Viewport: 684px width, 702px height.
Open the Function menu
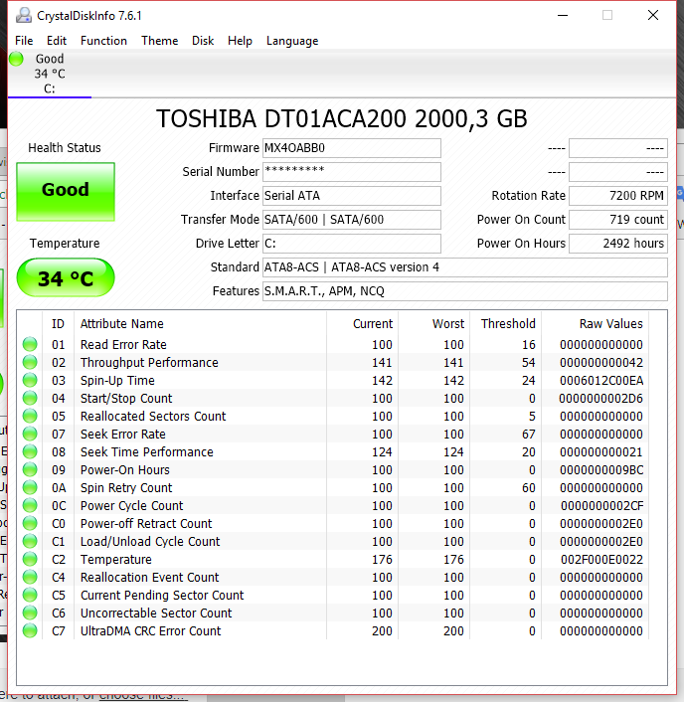103,41
